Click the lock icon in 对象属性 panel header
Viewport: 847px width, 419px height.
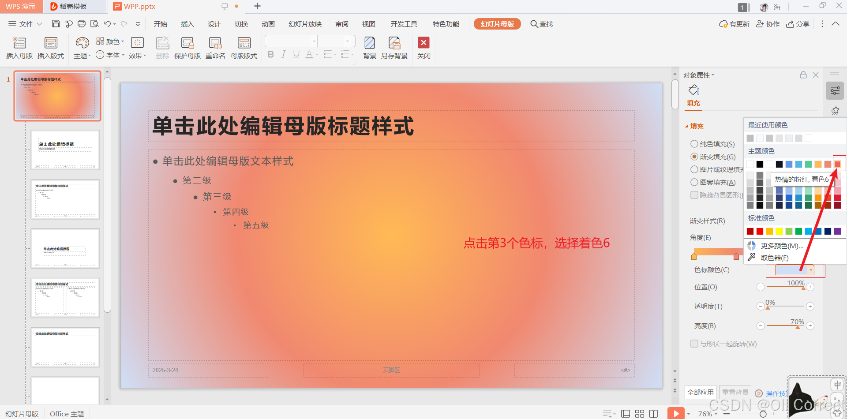coord(803,75)
